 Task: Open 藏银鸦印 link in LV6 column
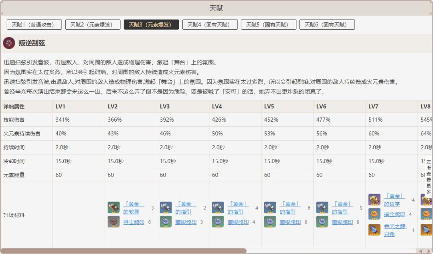coord(342,222)
